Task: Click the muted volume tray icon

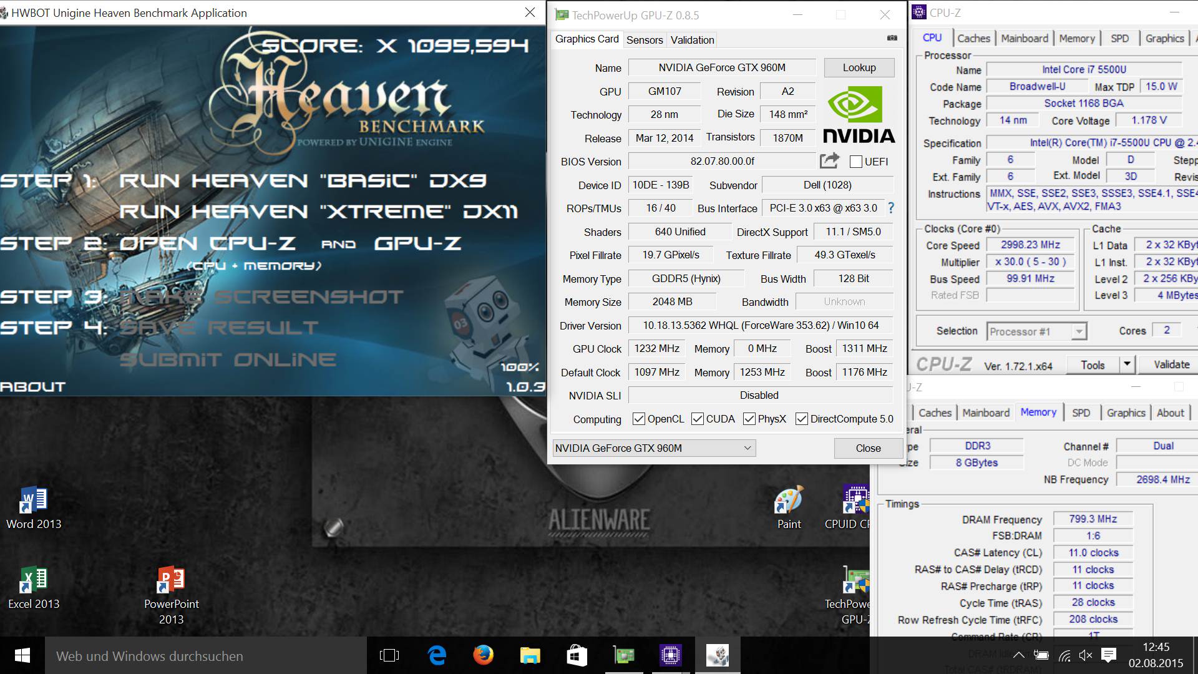Action: (1086, 655)
